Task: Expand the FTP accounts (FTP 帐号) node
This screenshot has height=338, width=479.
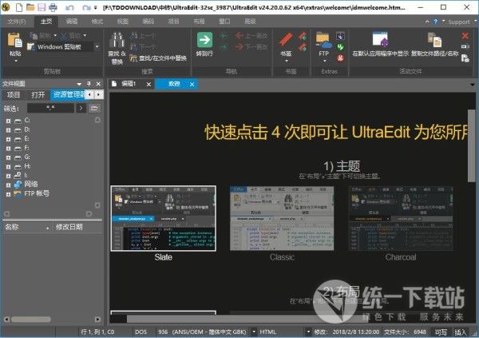Action: pyautogui.click(x=8, y=194)
